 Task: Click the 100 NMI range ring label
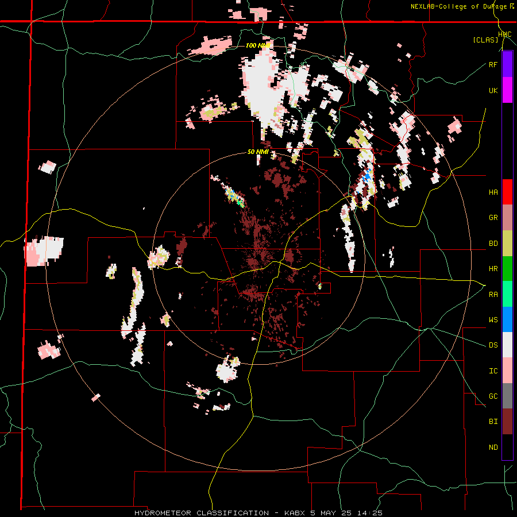(258, 45)
